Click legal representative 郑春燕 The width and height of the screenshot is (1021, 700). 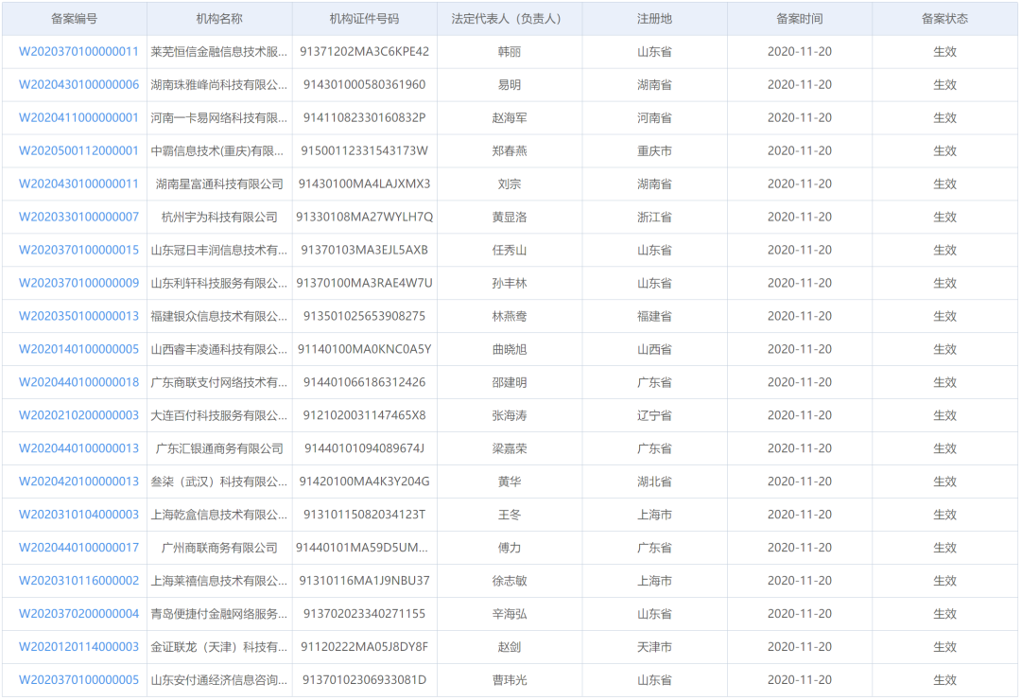(x=510, y=150)
